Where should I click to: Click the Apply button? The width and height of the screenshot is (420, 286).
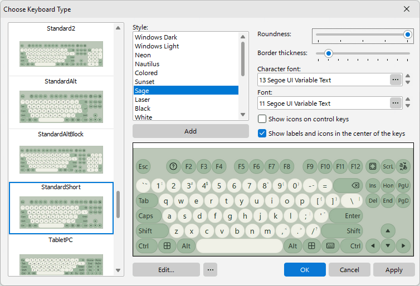[x=394, y=270]
